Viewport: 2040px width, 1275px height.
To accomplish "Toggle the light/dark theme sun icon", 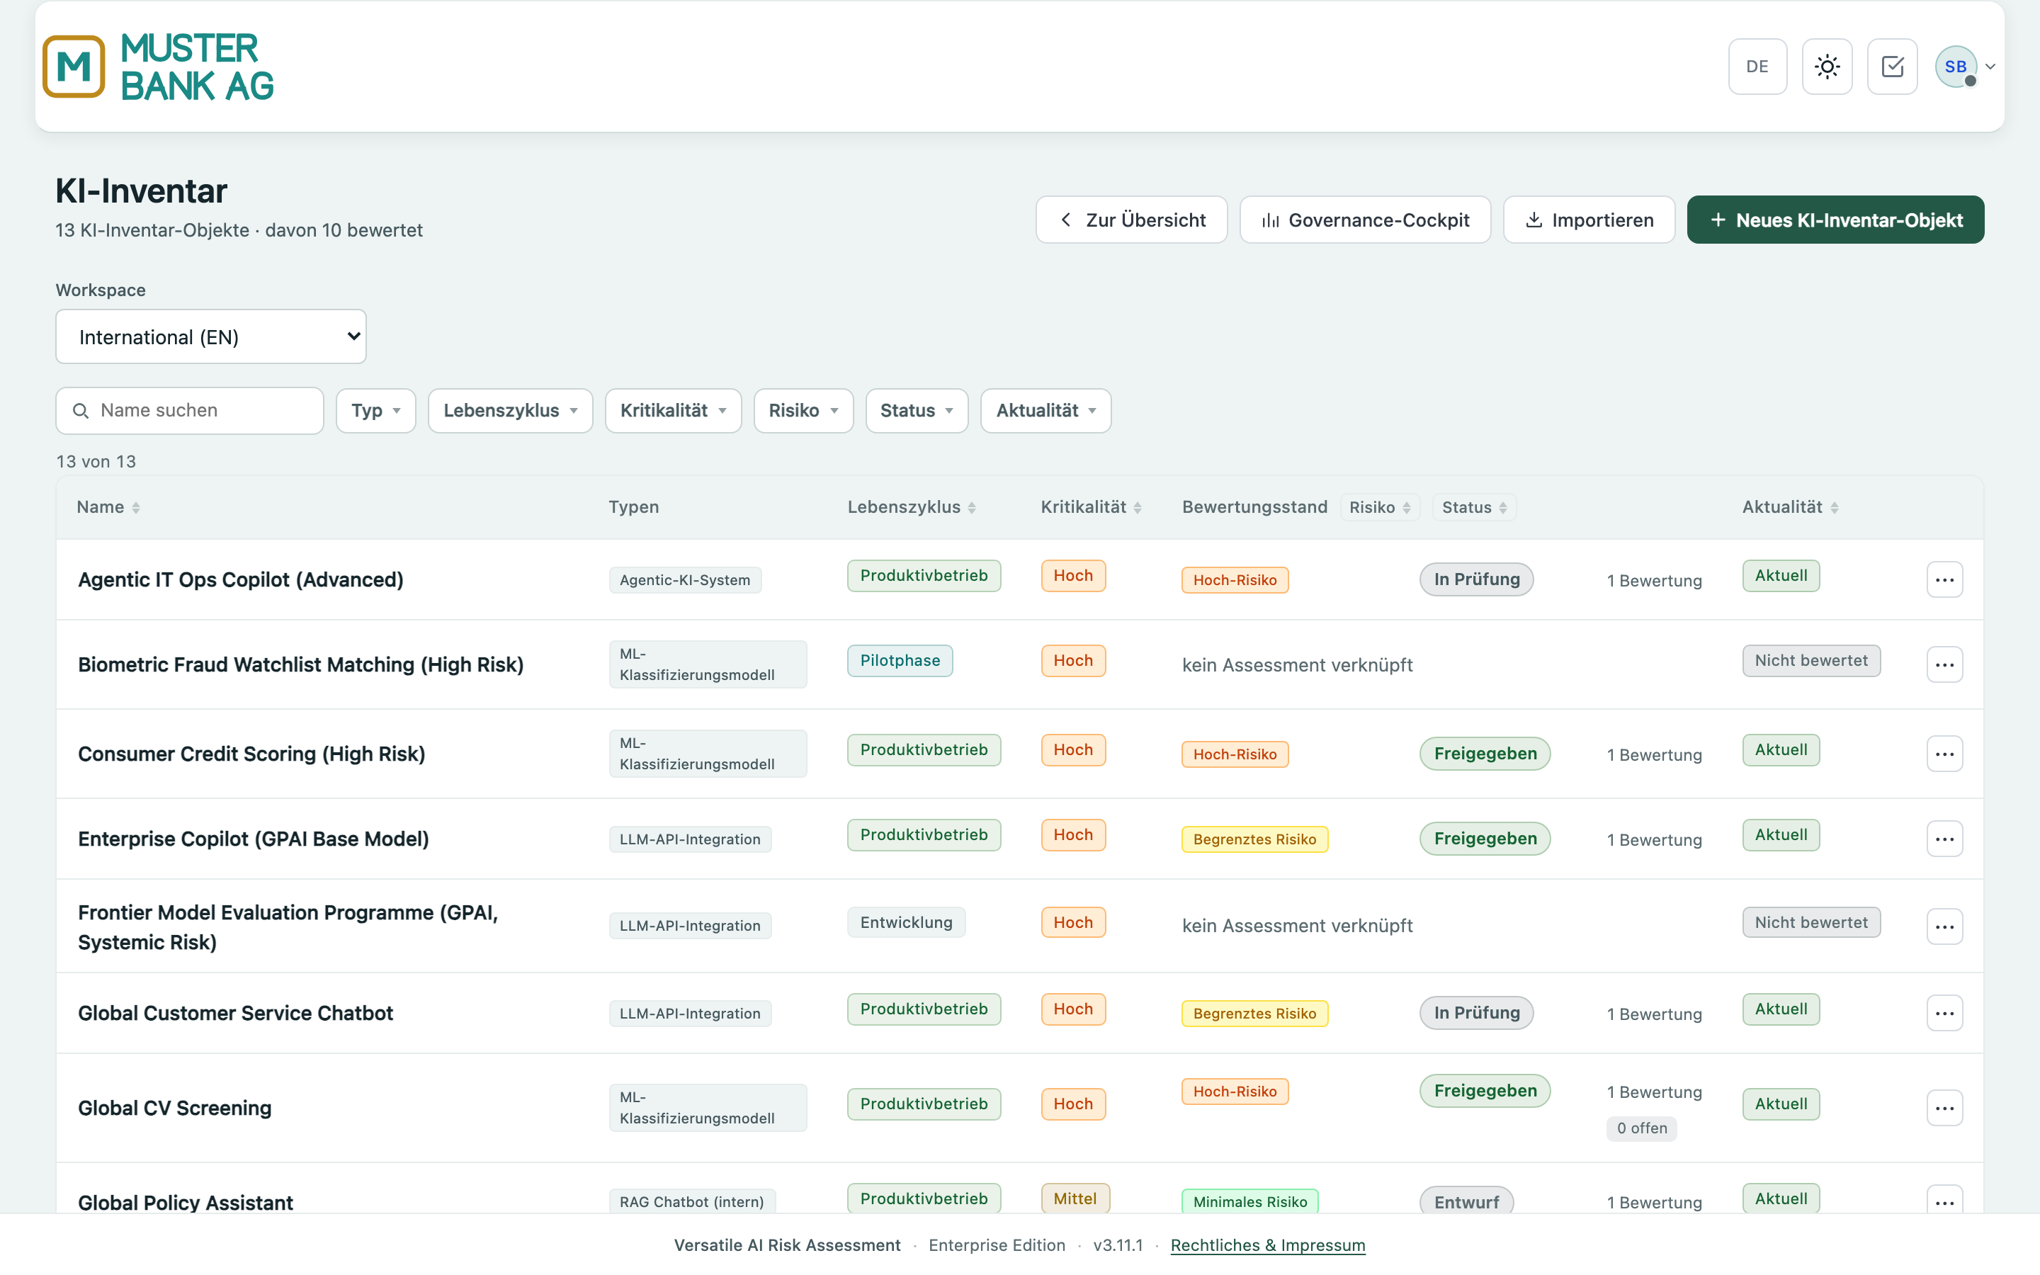I will pyautogui.click(x=1827, y=67).
